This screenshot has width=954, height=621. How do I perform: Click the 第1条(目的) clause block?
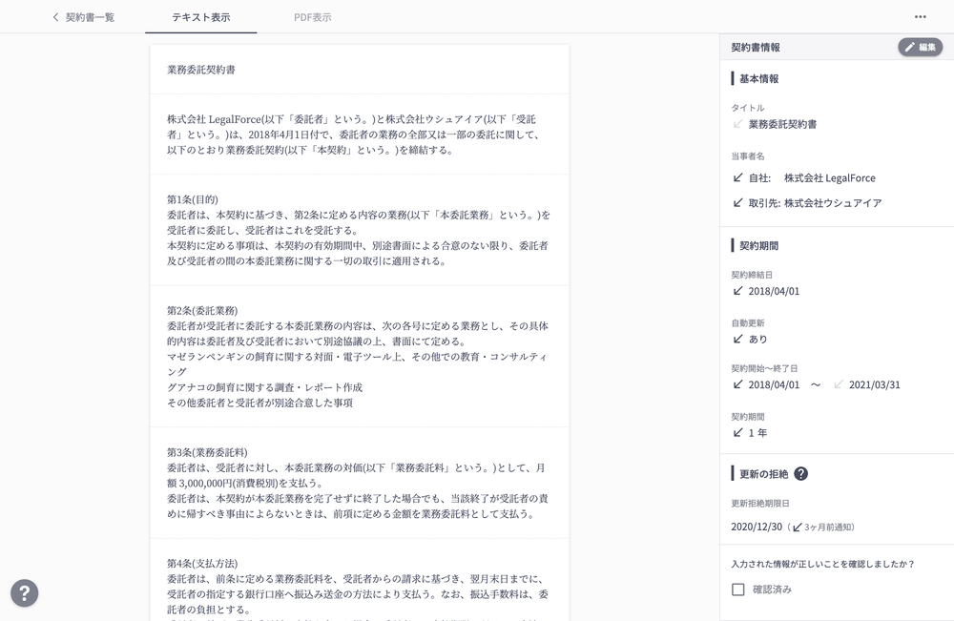click(x=359, y=230)
